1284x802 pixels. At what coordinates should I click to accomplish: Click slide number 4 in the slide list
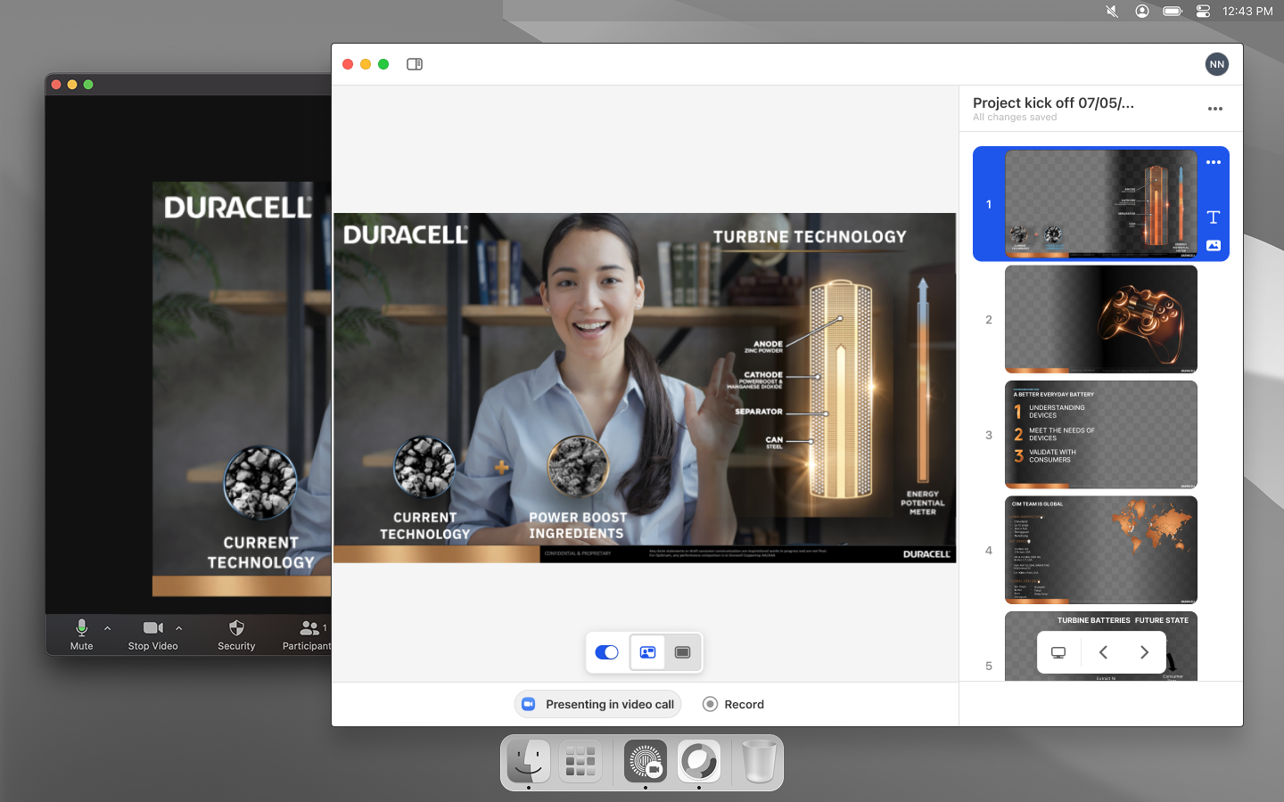tap(988, 551)
